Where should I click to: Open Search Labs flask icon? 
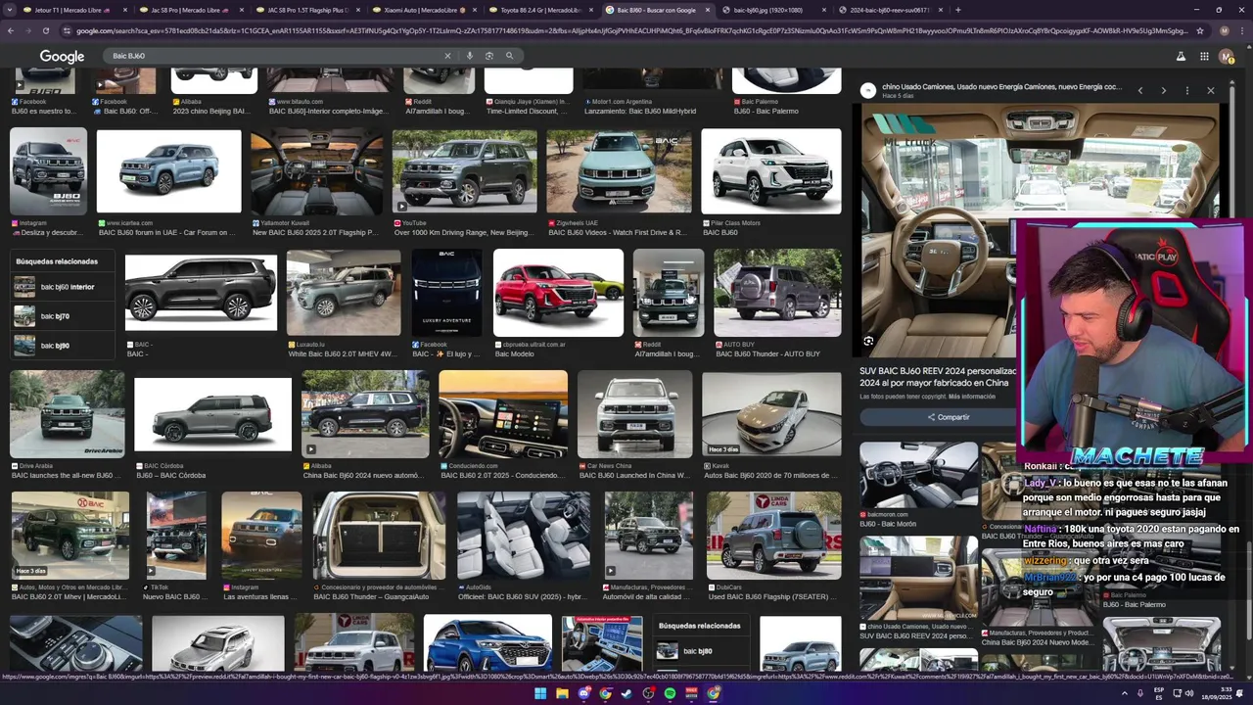coord(1181,57)
